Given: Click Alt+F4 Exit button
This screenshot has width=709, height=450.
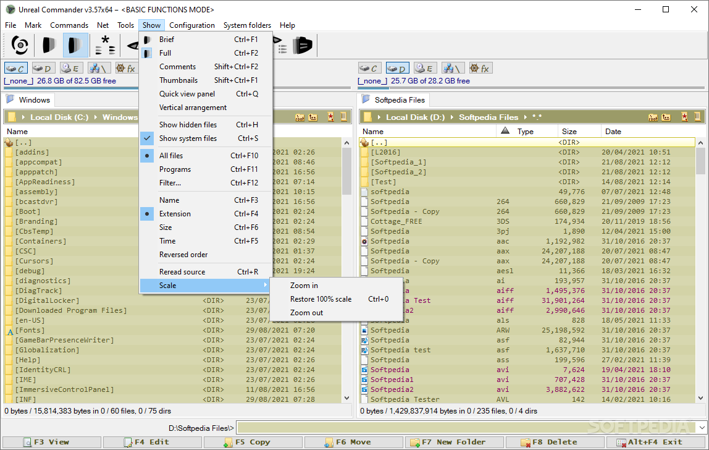Looking at the screenshot, I should [x=656, y=443].
